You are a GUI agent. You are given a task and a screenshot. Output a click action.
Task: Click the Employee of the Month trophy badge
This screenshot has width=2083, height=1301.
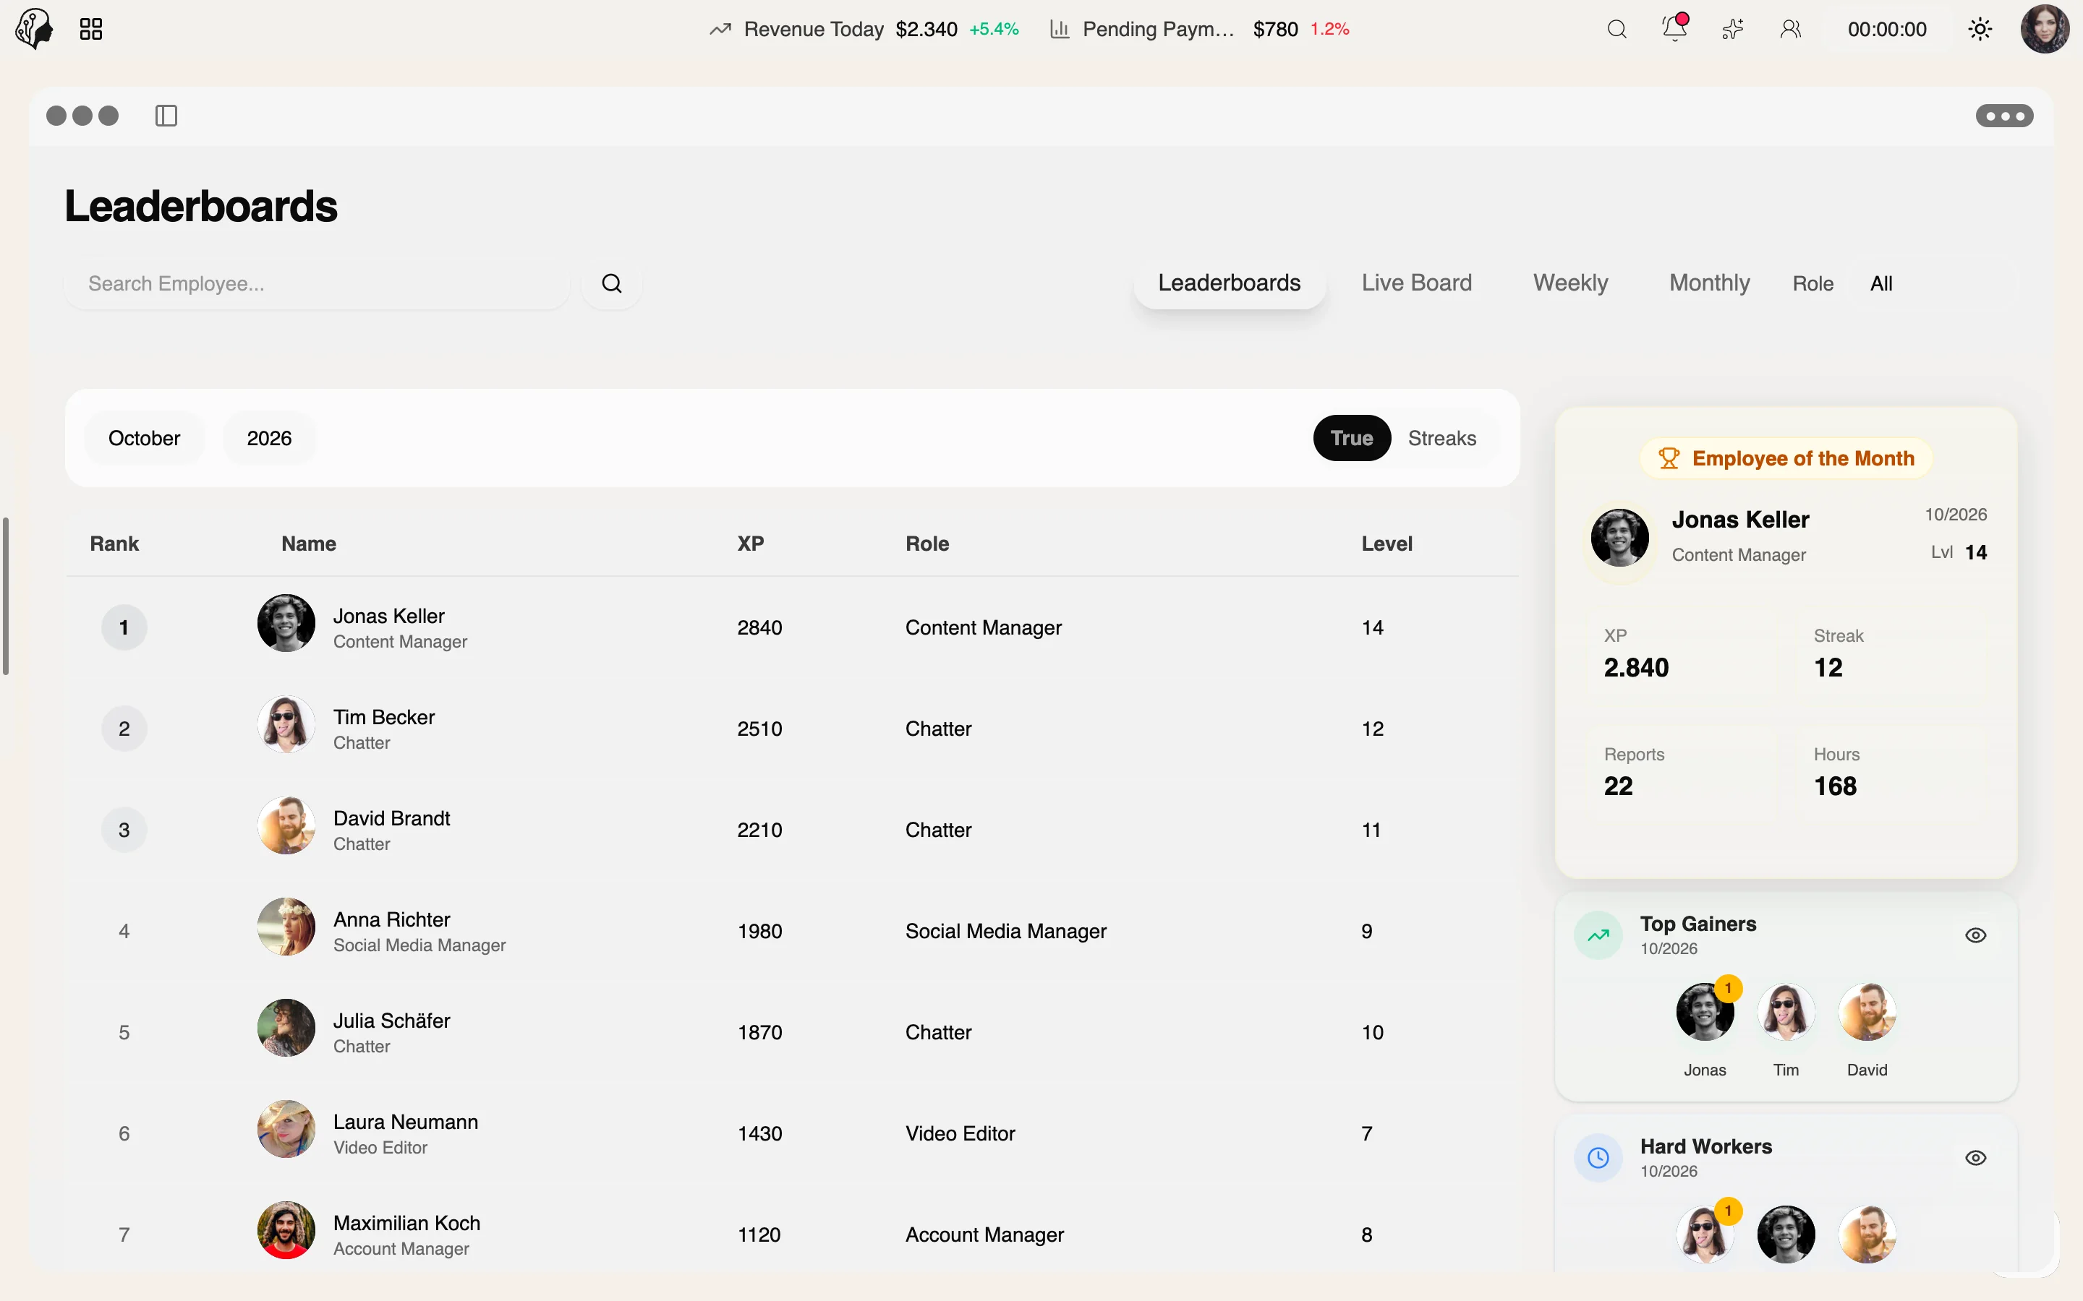pyautogui.click(x=1786, y=459)
